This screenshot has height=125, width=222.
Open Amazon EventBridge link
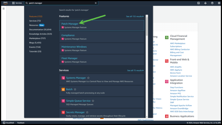coord(179,109)
